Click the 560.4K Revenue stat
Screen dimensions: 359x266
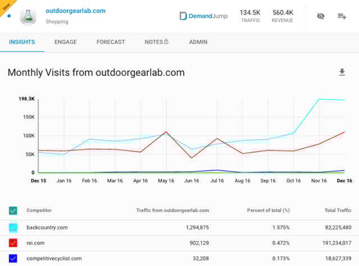283,16
